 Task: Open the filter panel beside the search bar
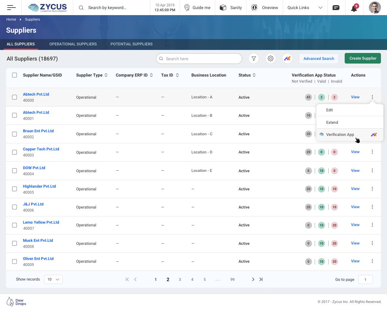pyautogui.click(x=253, y=58)
